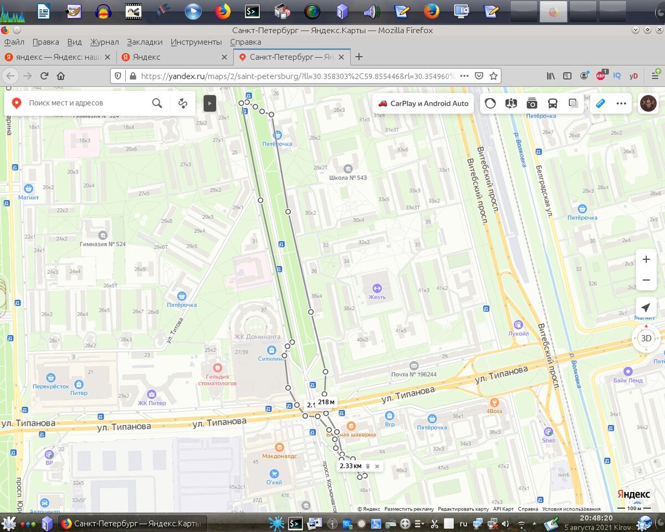Go to Firefox home page

[61, 76]
